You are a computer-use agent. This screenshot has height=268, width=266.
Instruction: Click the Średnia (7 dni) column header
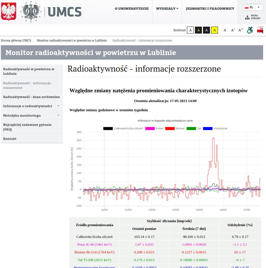click(194, 229)
